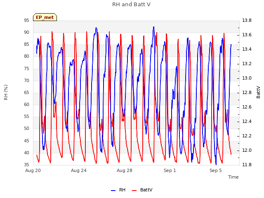The image size is (264, 198).
Task: Click the 90 value on RH axis
Action: click(26, 32)
